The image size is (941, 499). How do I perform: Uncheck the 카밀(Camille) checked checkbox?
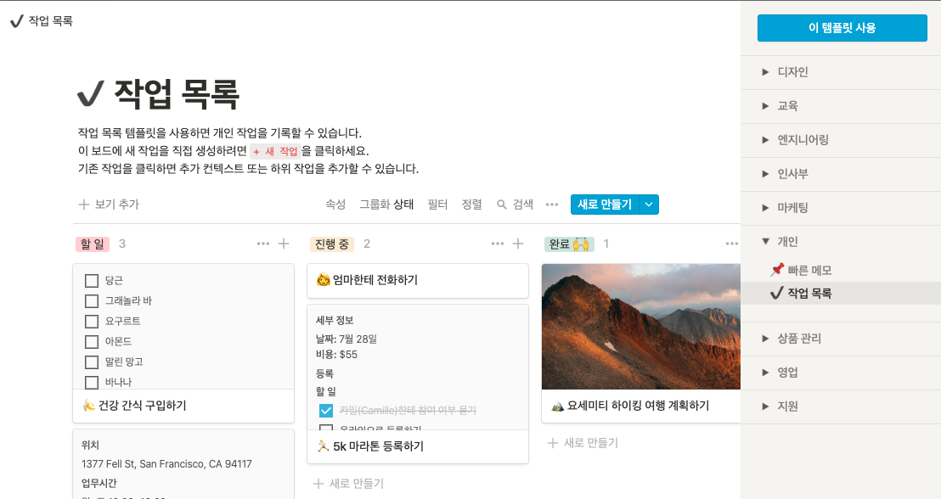pyautogui.click(x=326, y=410)
